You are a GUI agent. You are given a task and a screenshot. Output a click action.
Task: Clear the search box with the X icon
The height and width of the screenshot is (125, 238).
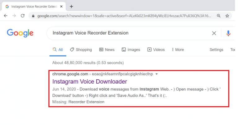coord(214,33)
